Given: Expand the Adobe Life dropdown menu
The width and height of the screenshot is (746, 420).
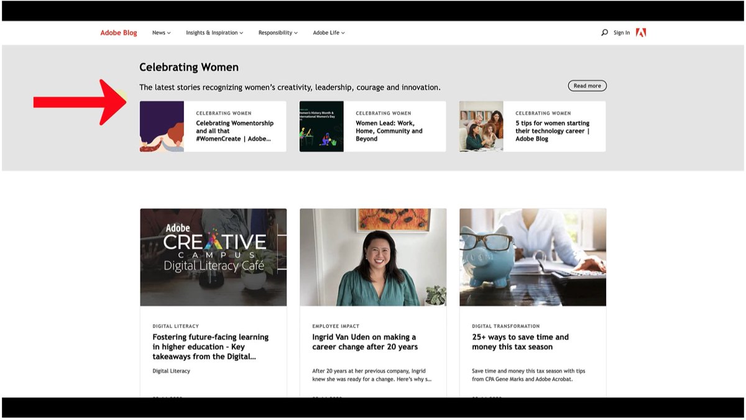Looking at the screenshot, I should point(328,33).
